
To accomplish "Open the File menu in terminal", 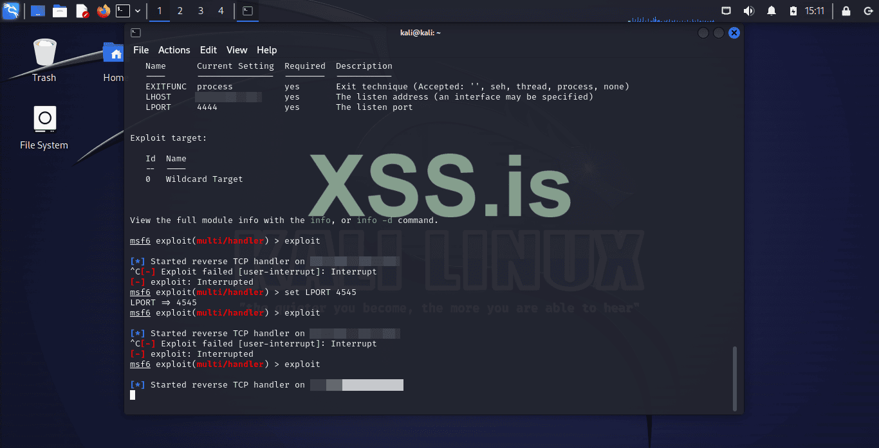I will [141, 50].
